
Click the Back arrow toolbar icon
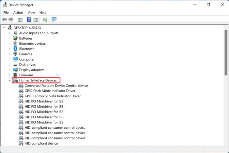tap(4, 19)
